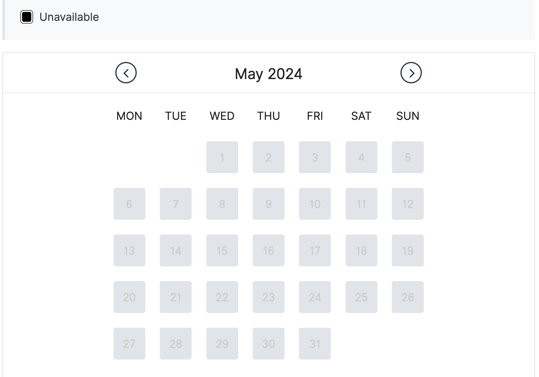
Task: Select date 26 on the calendar
Action: [407, 297]
